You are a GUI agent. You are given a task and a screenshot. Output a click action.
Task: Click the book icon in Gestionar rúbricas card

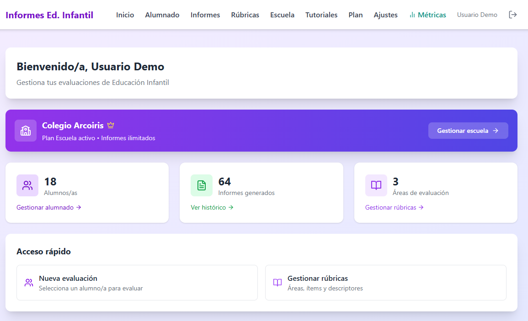coord(277,283)
